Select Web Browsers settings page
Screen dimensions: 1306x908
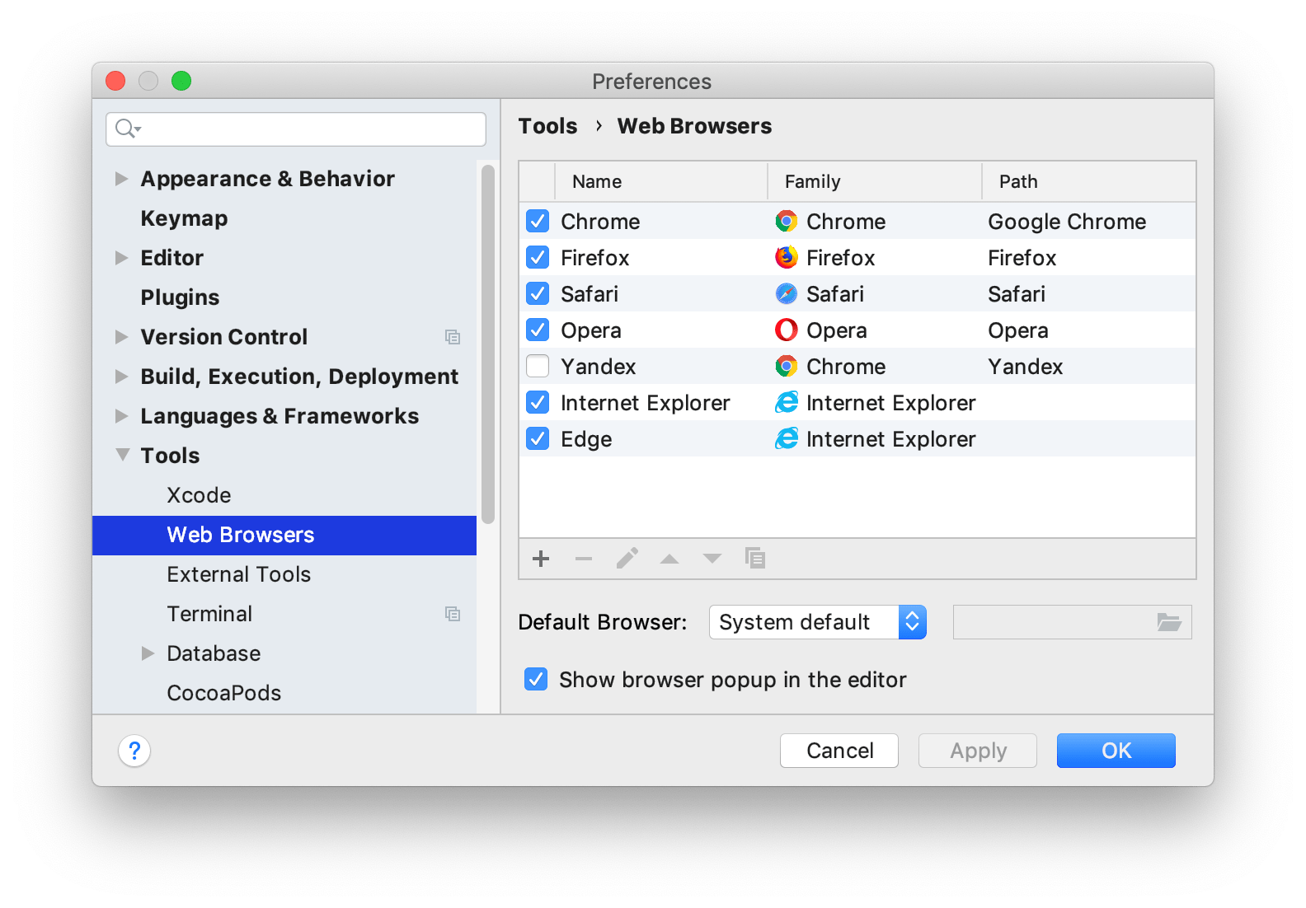pyautogui.click(x=284, y=536)
